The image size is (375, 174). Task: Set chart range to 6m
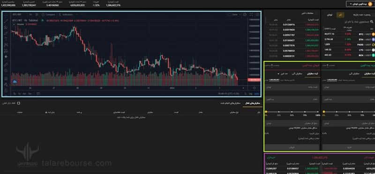pos(24,94)
